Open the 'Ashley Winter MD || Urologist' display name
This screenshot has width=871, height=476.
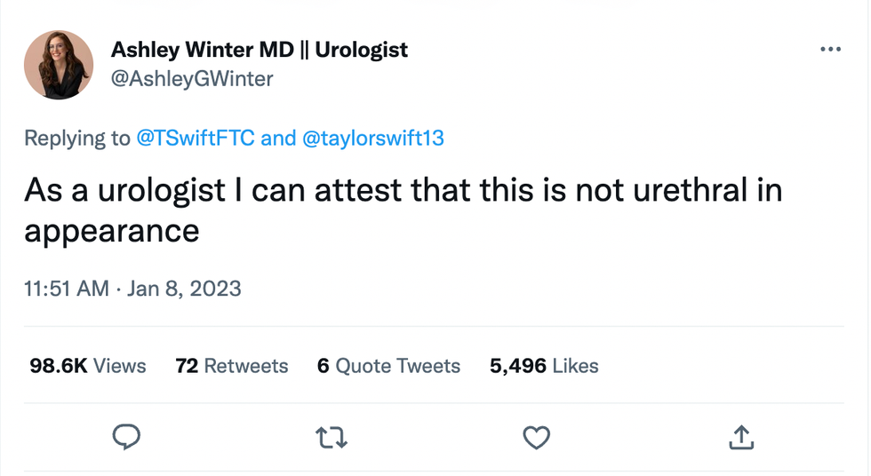pyautogui.click(x=260, y=50)
